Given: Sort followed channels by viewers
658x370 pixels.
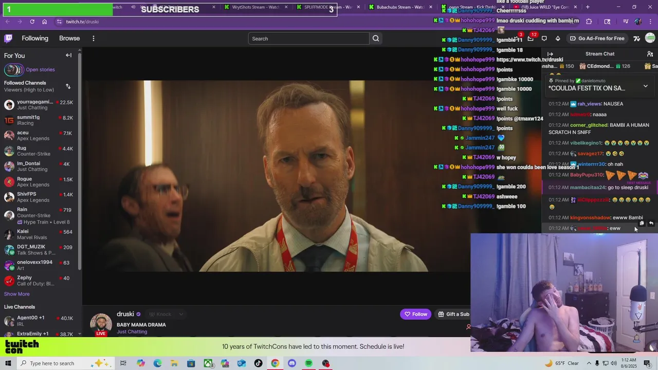Looking at the screenshot, I should pos(68,86).
